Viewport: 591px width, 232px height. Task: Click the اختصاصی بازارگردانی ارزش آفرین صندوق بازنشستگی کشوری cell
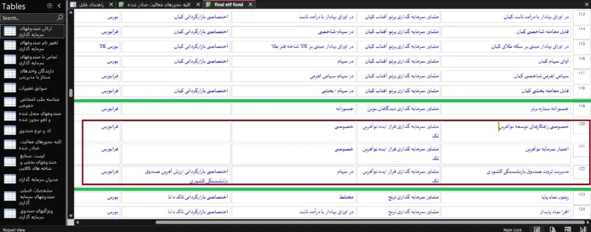tap(176, 175)
